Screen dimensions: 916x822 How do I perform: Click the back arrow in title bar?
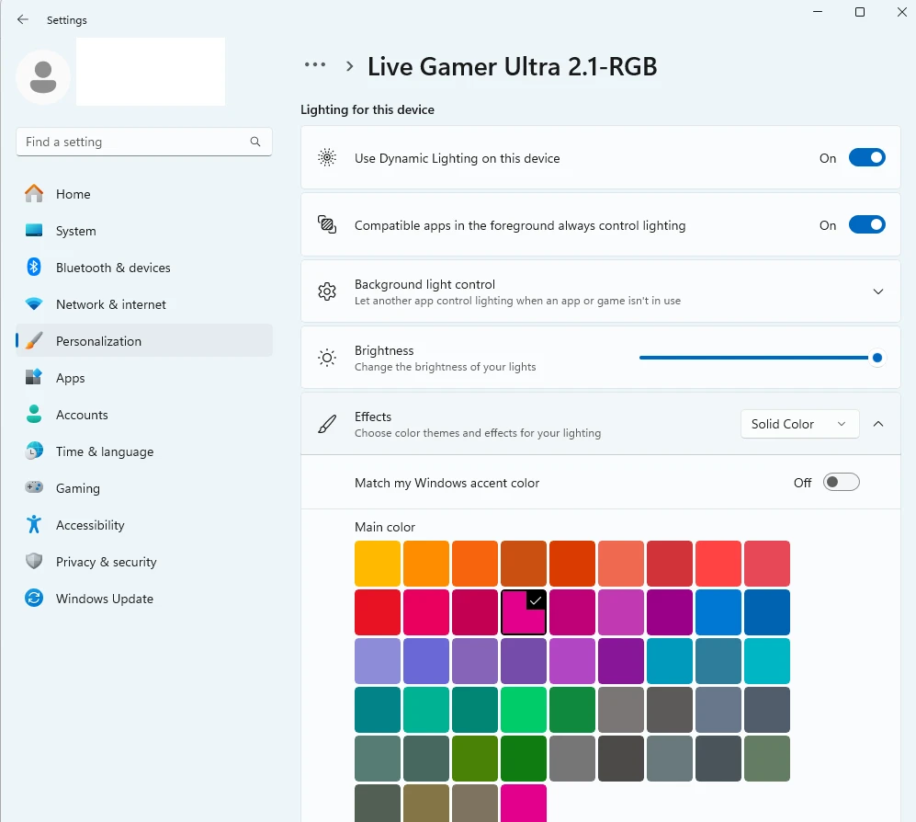(23, 19)
